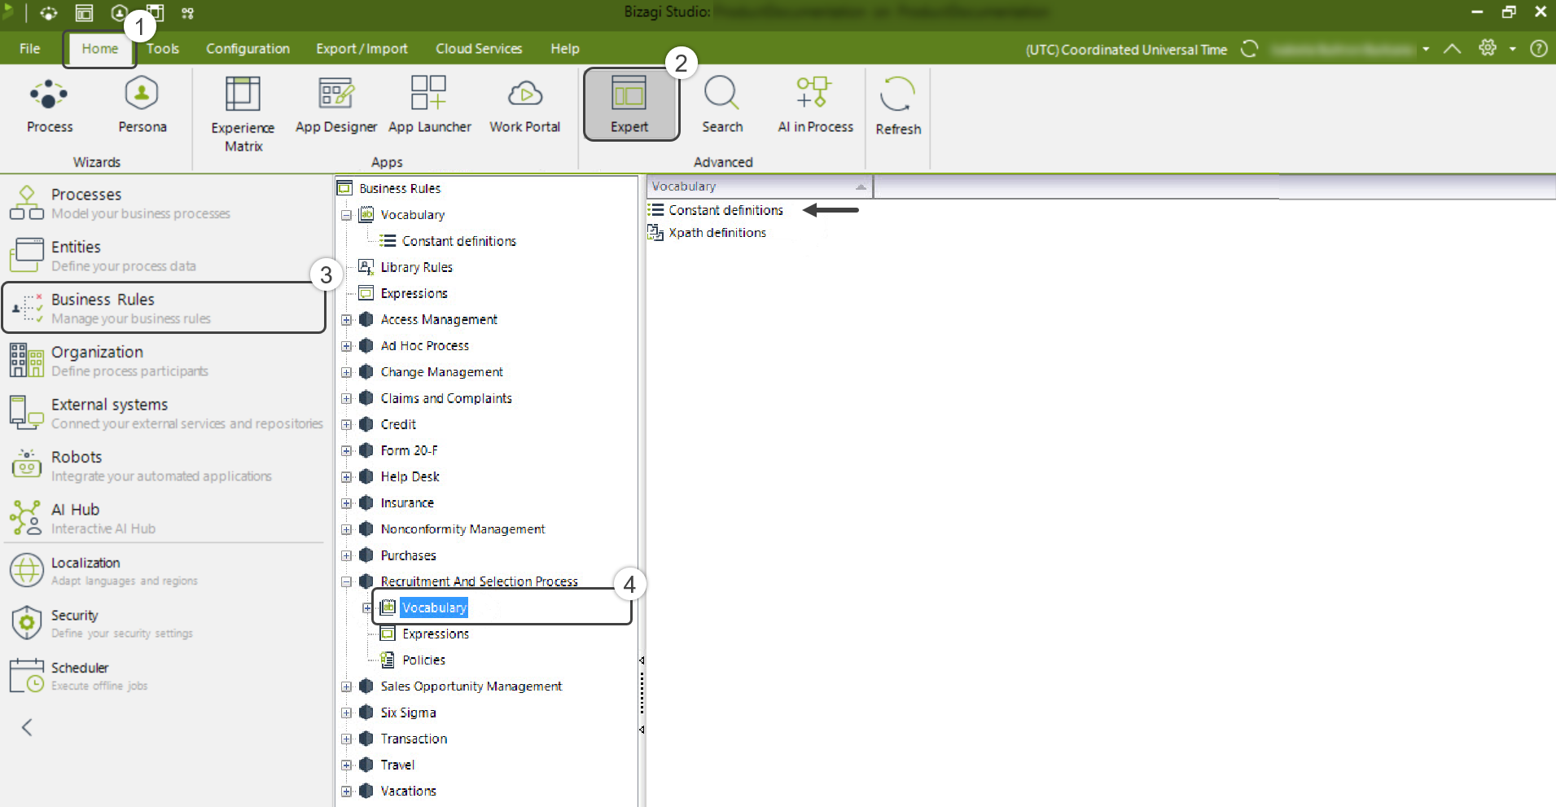The width and height of the screenshot is (1556, 807).
Task: Open AI in Process
Action: [x=814, y=104]
